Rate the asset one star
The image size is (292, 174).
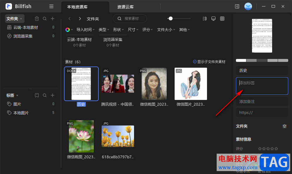point(260,149)
